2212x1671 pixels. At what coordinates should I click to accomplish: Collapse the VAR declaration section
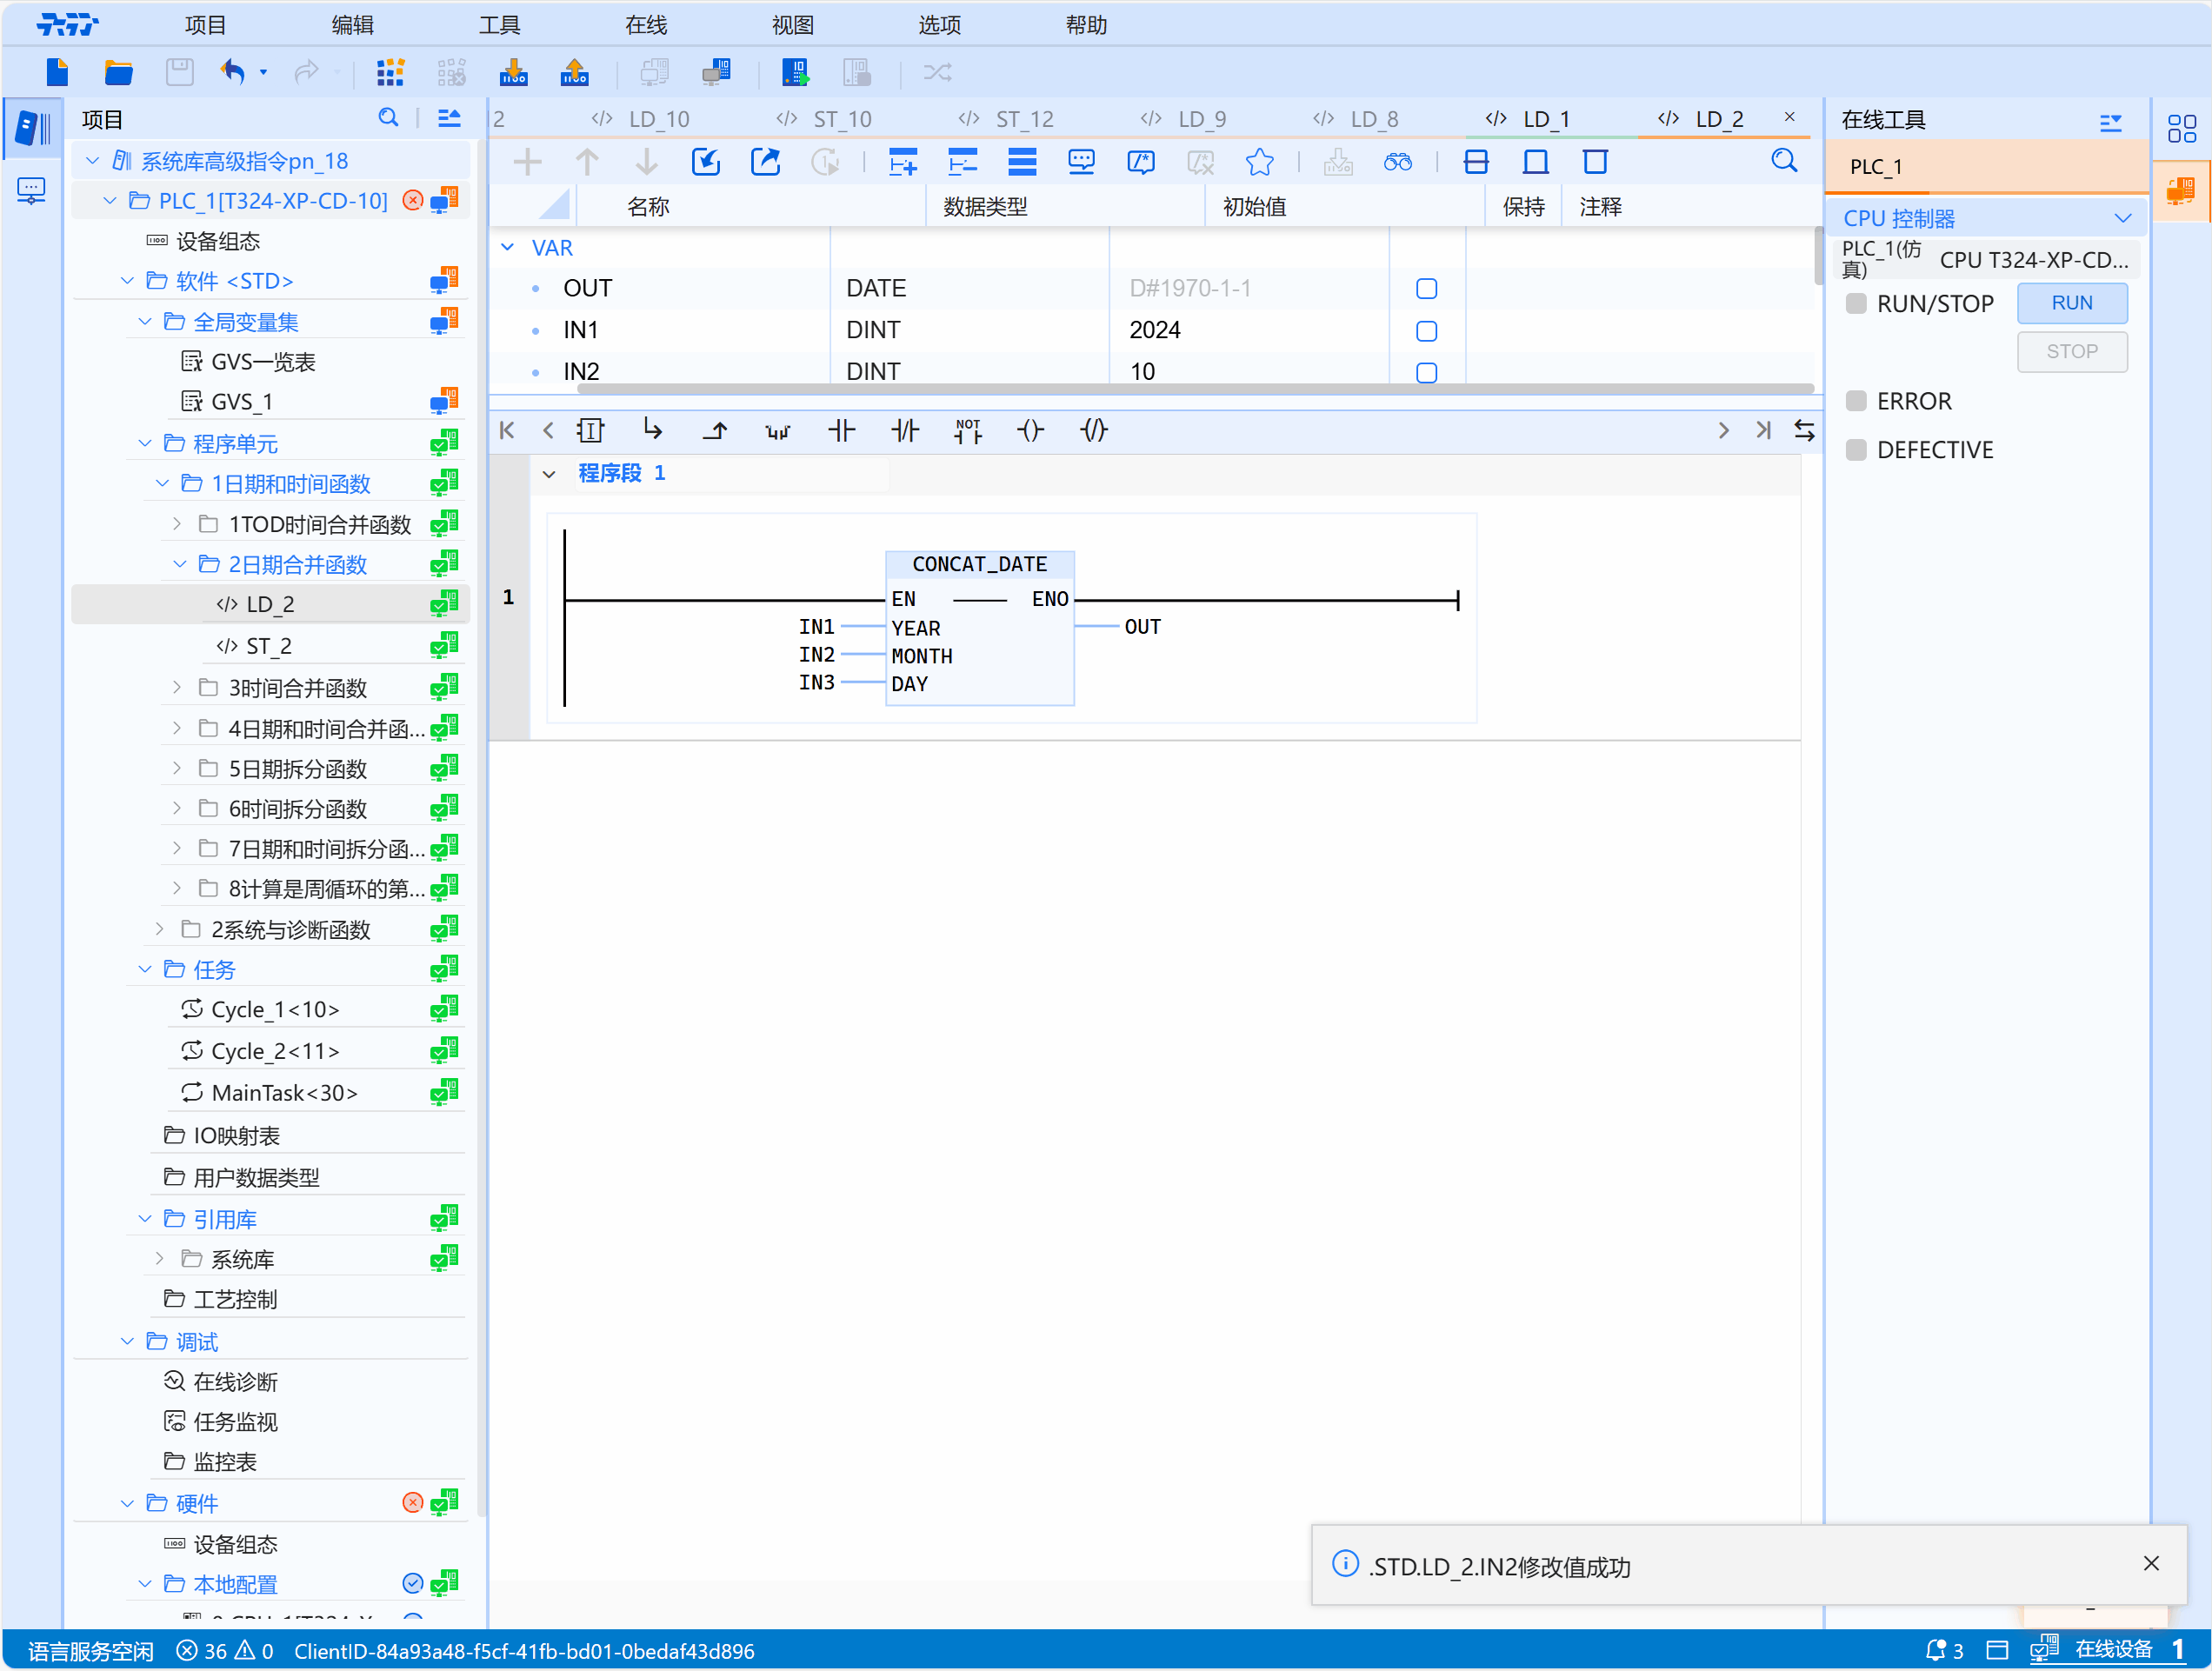click(x=508, y=247)
